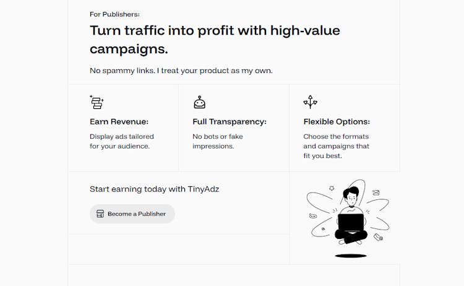Click the game controller icon in illustration
The width and height of the screenshot is (464, 286).
(x=313, y=216)
